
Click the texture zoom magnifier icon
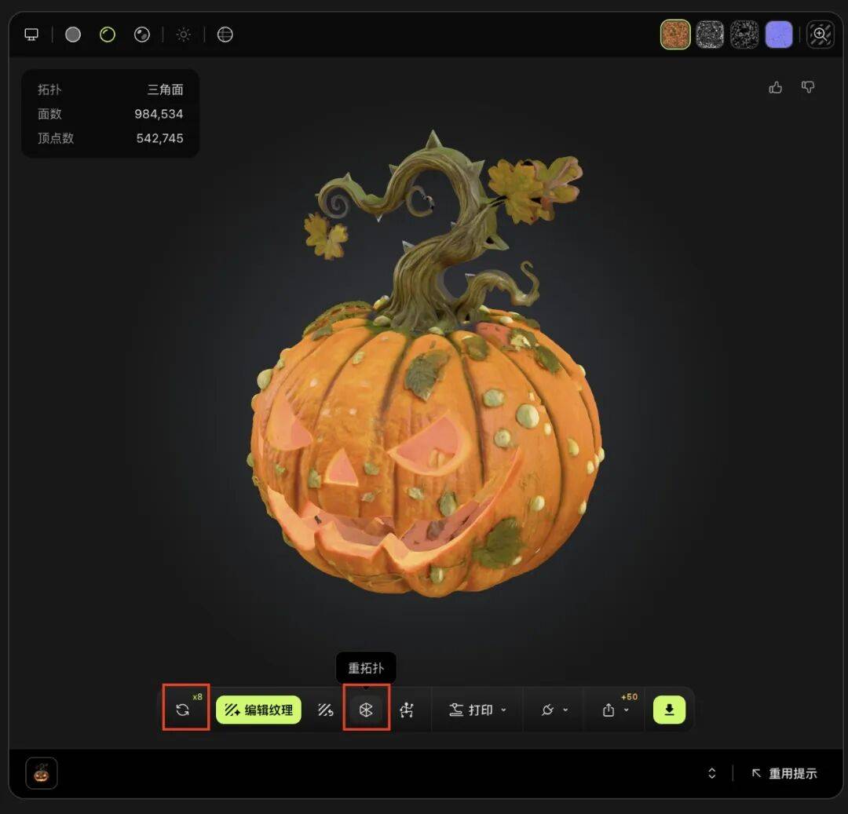[x=820, y=35]
